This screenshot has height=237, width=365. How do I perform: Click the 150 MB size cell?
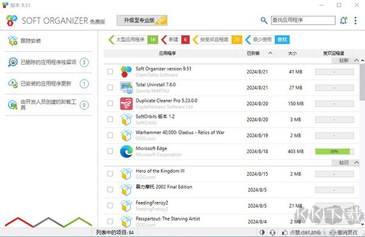(296, 104)
